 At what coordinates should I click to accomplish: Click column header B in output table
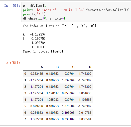[x=58, y=67]
